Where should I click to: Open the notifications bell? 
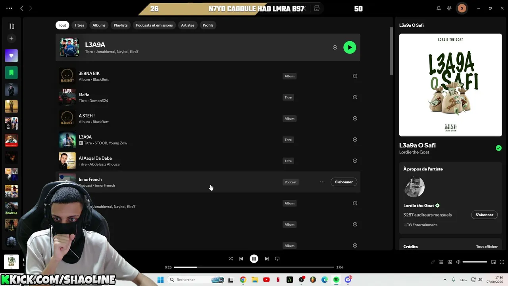click(439, 8)
